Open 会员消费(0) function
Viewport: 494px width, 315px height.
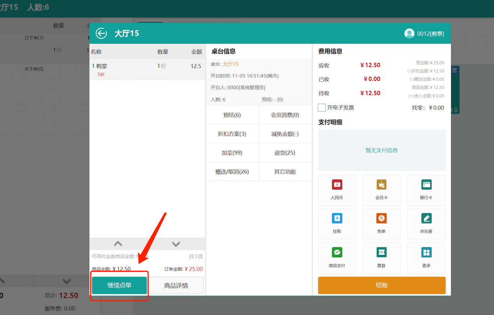pyautogui.click(x=285, y=115)
